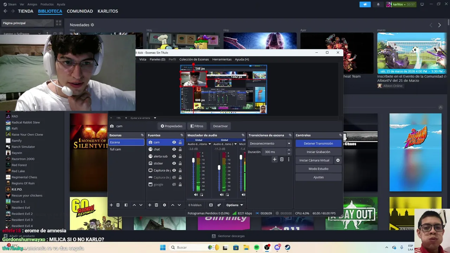Remove selected scene with Escenas trash icon

tap(118, 205)
